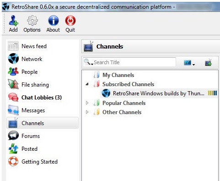
Task: Expand the Other Channels tree node
Action: coord(87,112)
